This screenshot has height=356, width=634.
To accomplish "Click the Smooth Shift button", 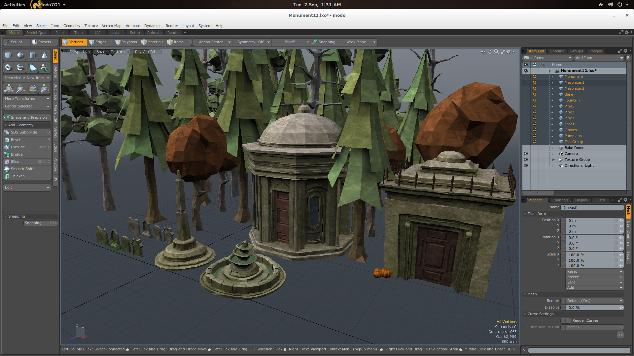I will click(22, 169).
